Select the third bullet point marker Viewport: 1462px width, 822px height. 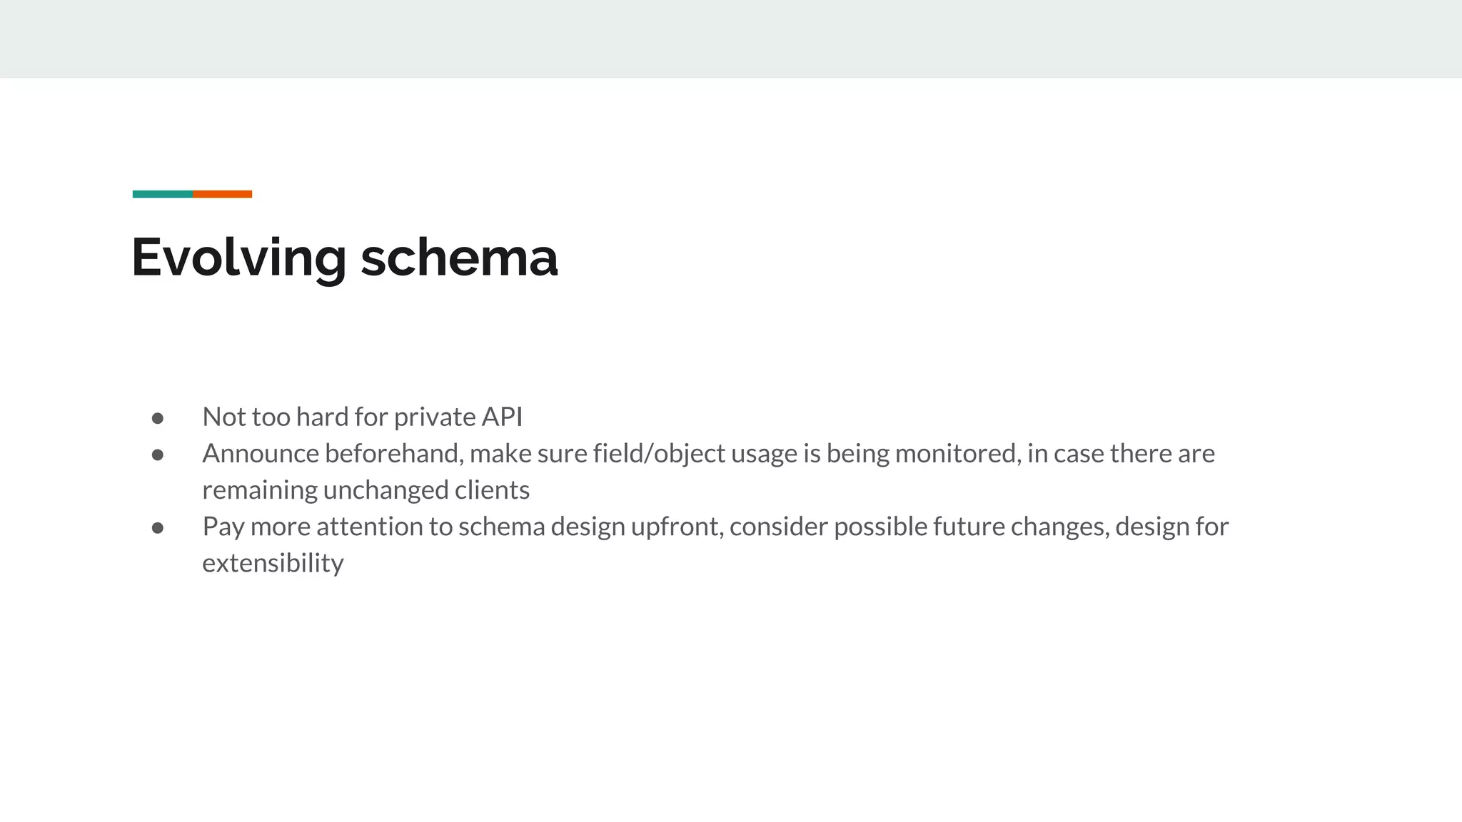tap(158, 527)
